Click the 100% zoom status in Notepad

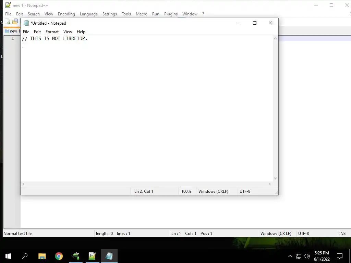[186, 191]
